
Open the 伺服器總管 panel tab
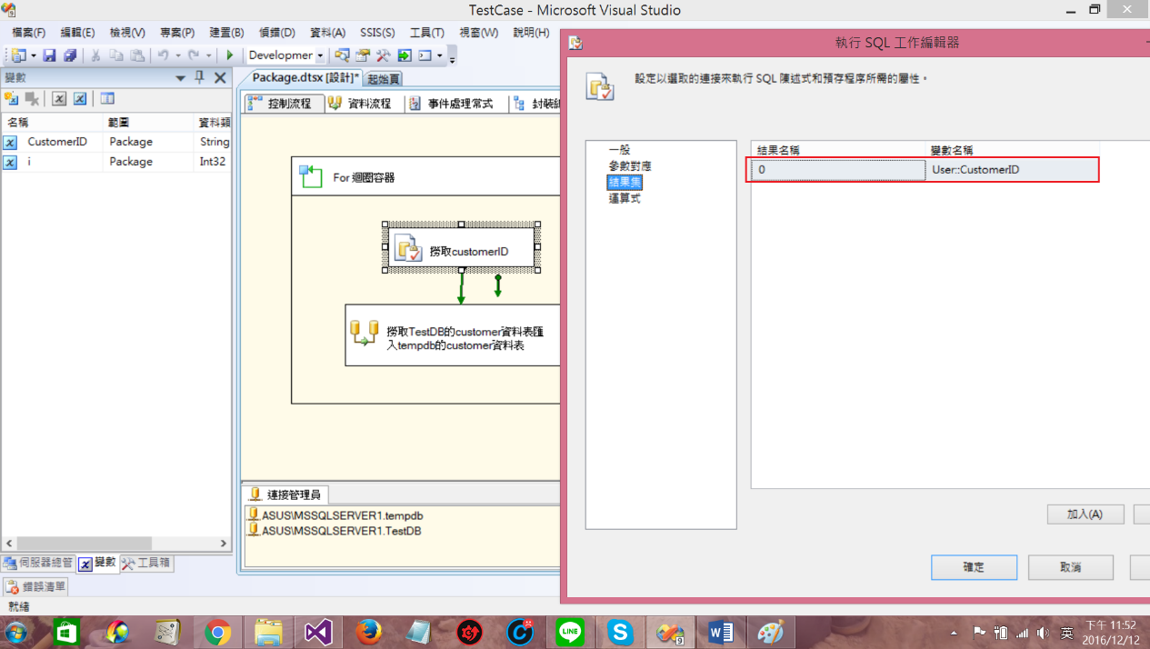(x=38, y=563)
